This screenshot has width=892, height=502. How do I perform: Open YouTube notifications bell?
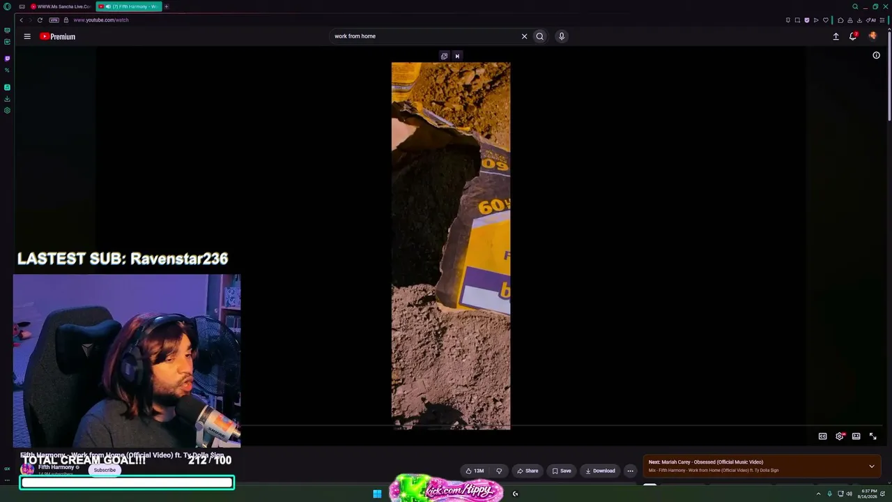click(x=853, y=36)
